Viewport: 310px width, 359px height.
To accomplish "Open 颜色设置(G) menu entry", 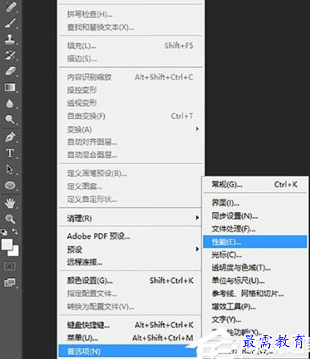I will coord(130,281).
